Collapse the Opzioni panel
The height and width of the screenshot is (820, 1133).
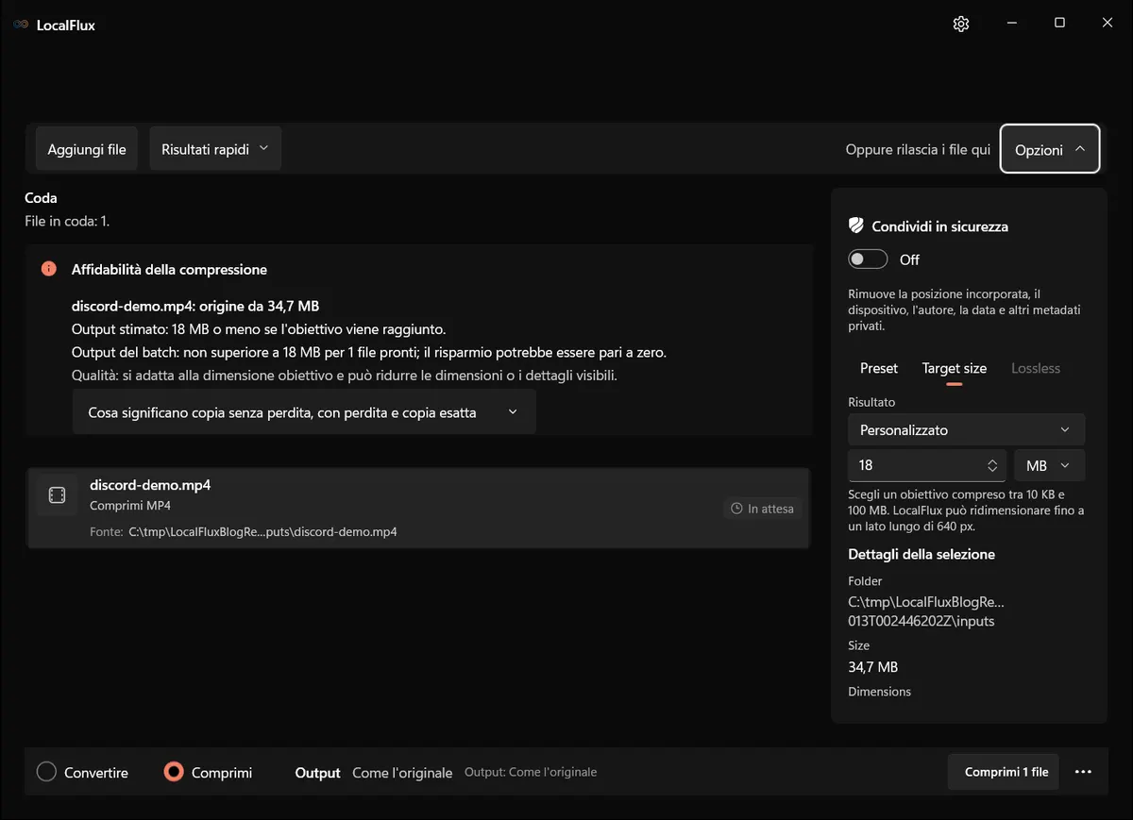pyautogui.click(x=1050, y=149)
